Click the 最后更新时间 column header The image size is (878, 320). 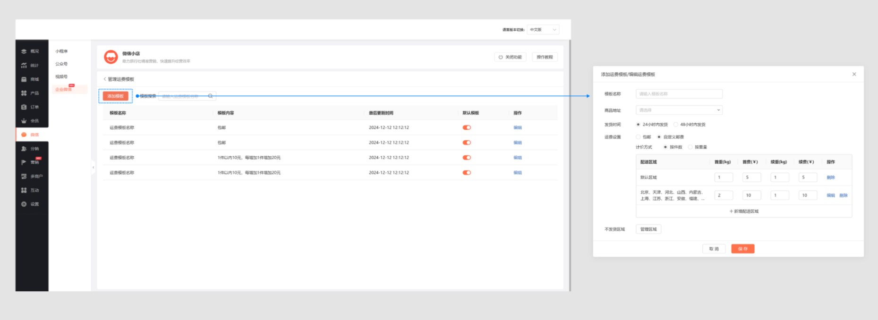click(x=381, y=113)
